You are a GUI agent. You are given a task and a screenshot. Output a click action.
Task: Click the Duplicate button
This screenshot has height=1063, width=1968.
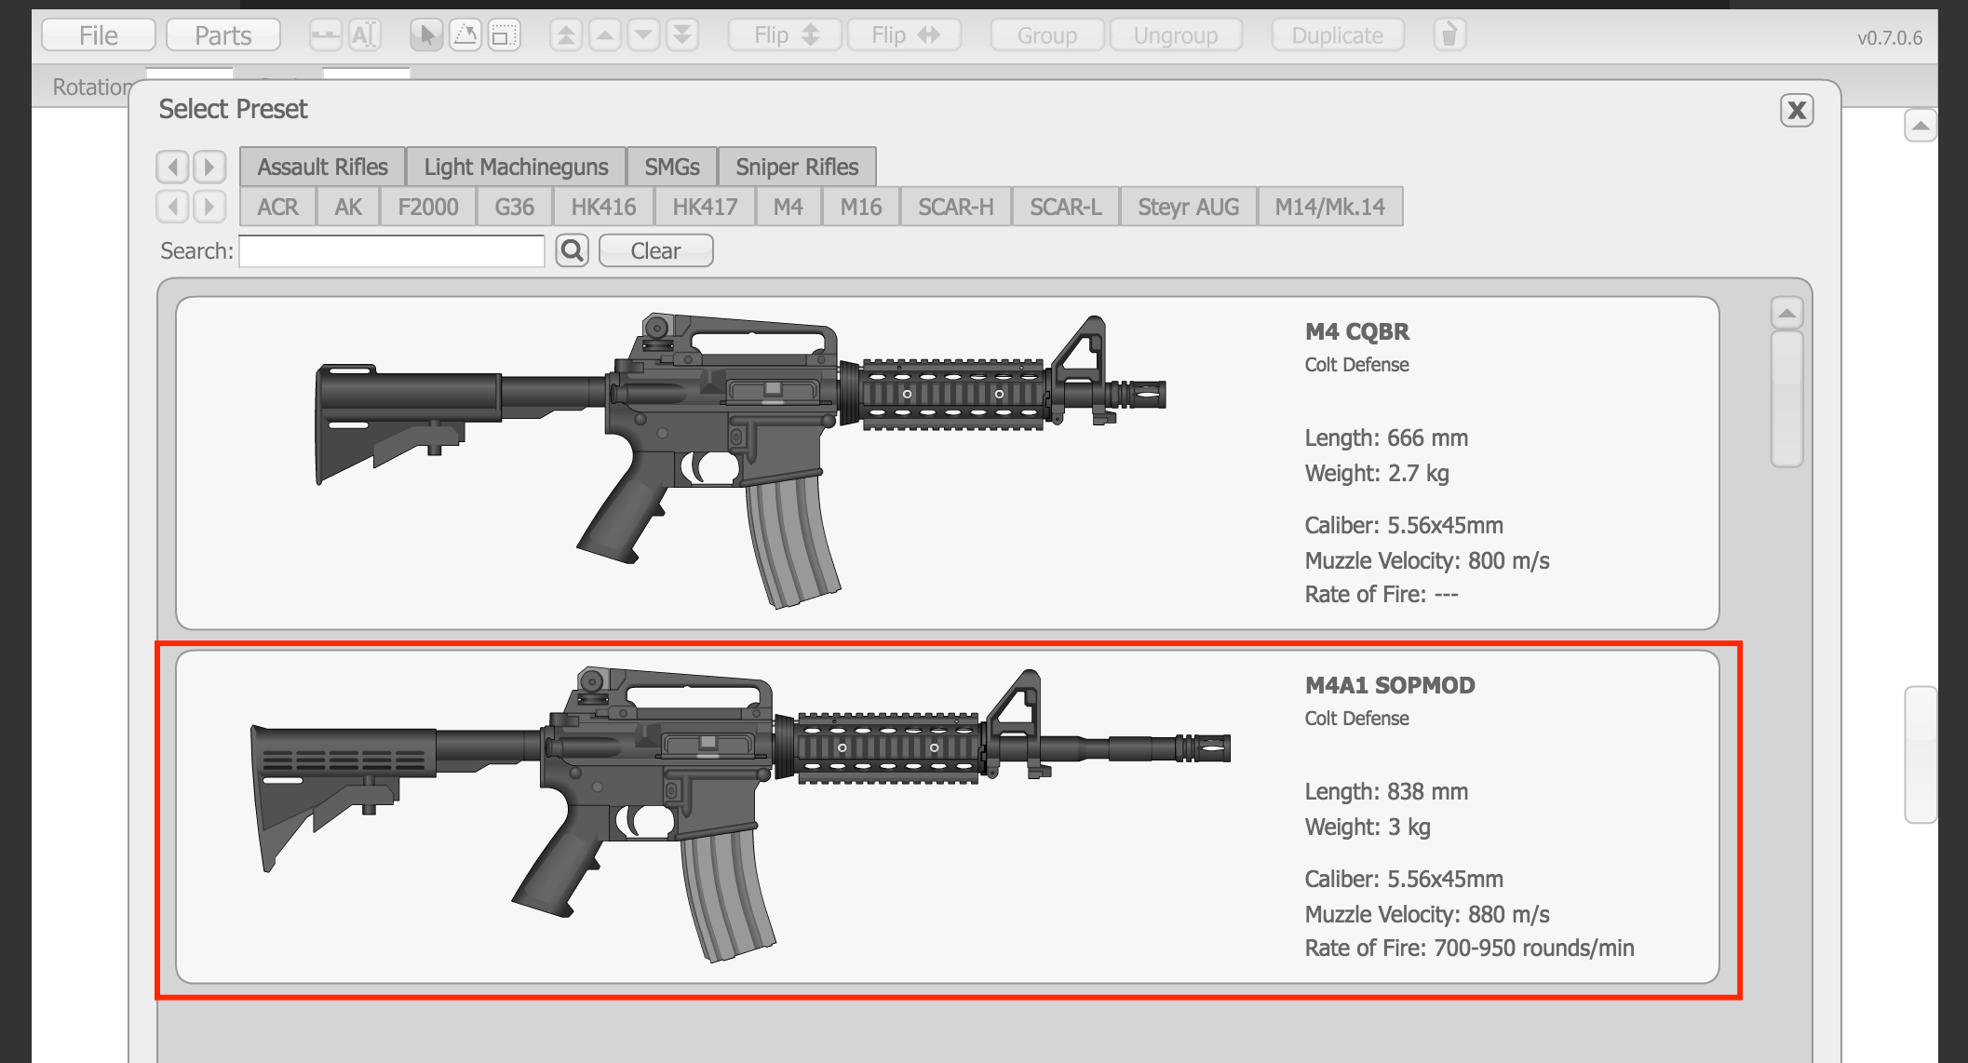point(1338,35)
